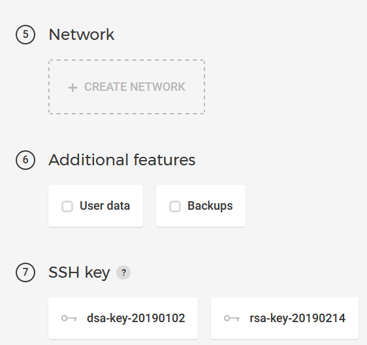Click the circled step 7 number icon
The width and height of the screenshot is (367, 345).
click(25, 272)
